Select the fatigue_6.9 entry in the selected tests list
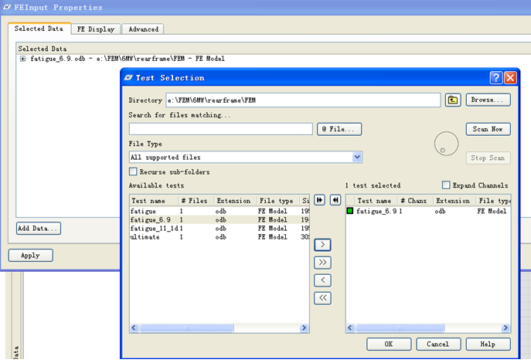The image size is (531, 363). pyautogui.click(x=428, y=211)
